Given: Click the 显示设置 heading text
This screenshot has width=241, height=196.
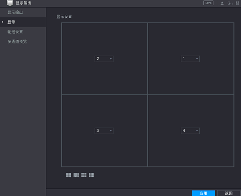Looking at the screenshot, I should click(x=64, y=17).
